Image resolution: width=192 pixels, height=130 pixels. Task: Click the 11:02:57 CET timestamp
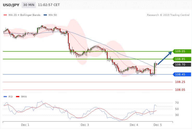[49, 5]
